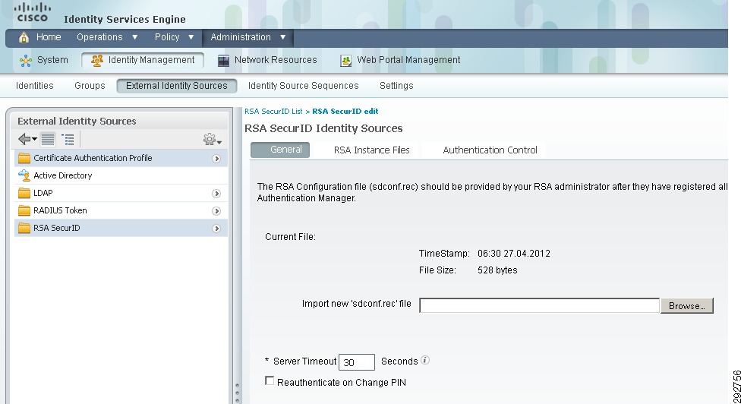Viewport: 741px width, 404px height.
Task: Switch to Authentication Control tab
Action: (490, 150)
